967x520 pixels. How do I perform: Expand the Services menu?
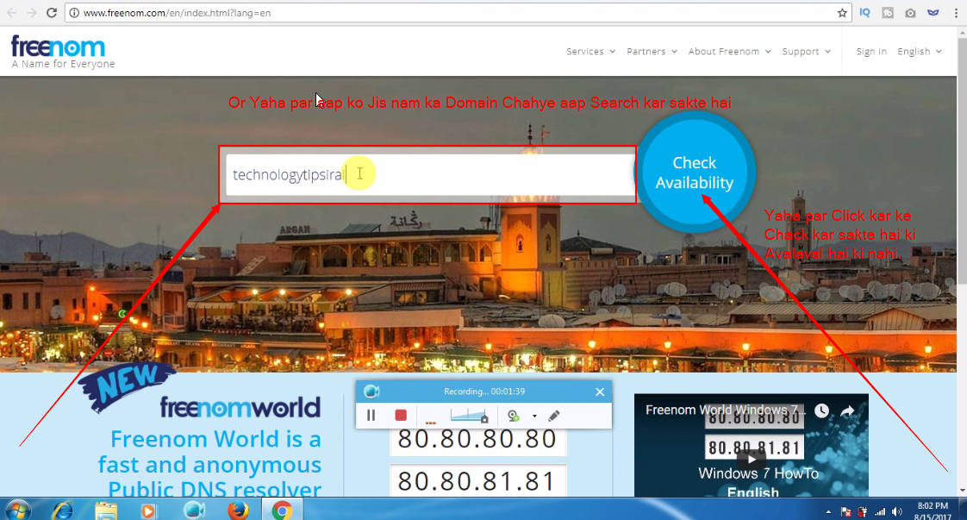click(591, 51)
